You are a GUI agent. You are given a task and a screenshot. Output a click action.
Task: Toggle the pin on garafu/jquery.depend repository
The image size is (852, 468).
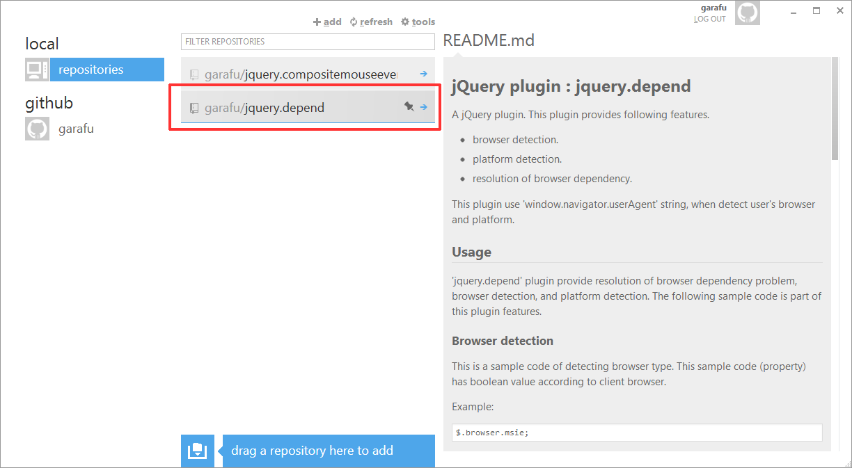409,107
